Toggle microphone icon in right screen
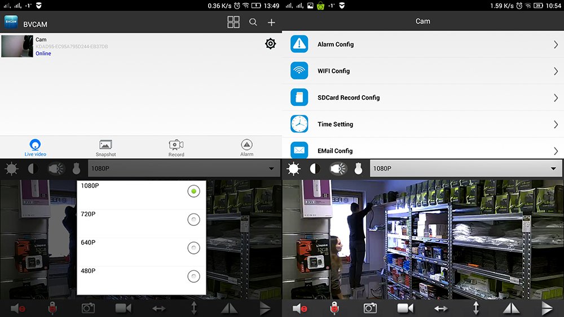564x317 pixels. tap(334, 309)
